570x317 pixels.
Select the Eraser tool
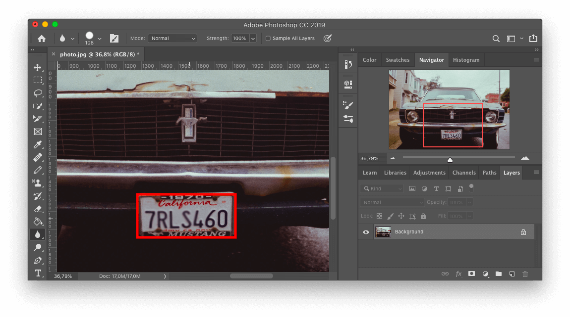click(x=38, y=209)
